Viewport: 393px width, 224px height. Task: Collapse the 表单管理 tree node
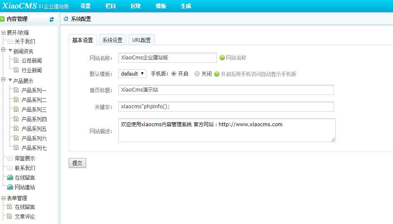point(3,198)
